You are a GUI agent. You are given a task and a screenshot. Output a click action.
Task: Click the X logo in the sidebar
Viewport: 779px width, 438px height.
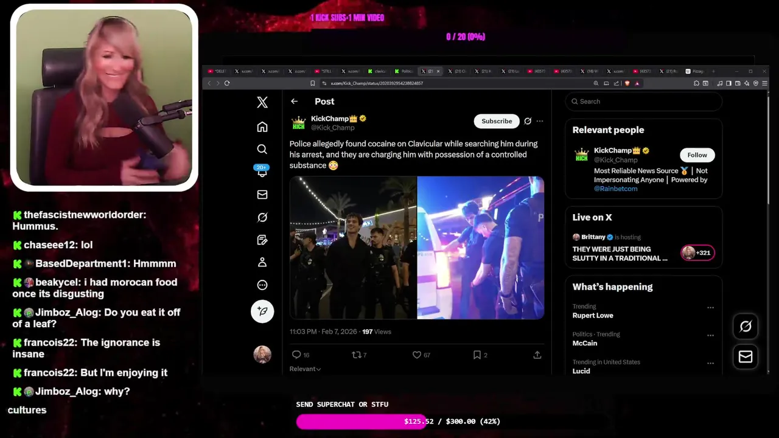tap(262, 102)
